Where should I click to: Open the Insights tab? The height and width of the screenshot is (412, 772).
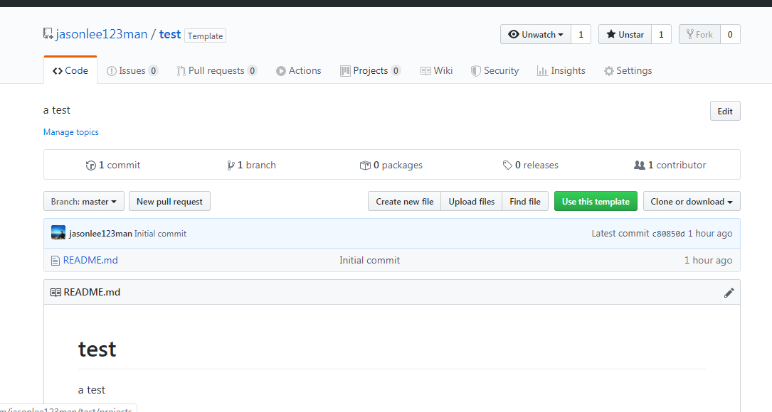click(561, 71)
